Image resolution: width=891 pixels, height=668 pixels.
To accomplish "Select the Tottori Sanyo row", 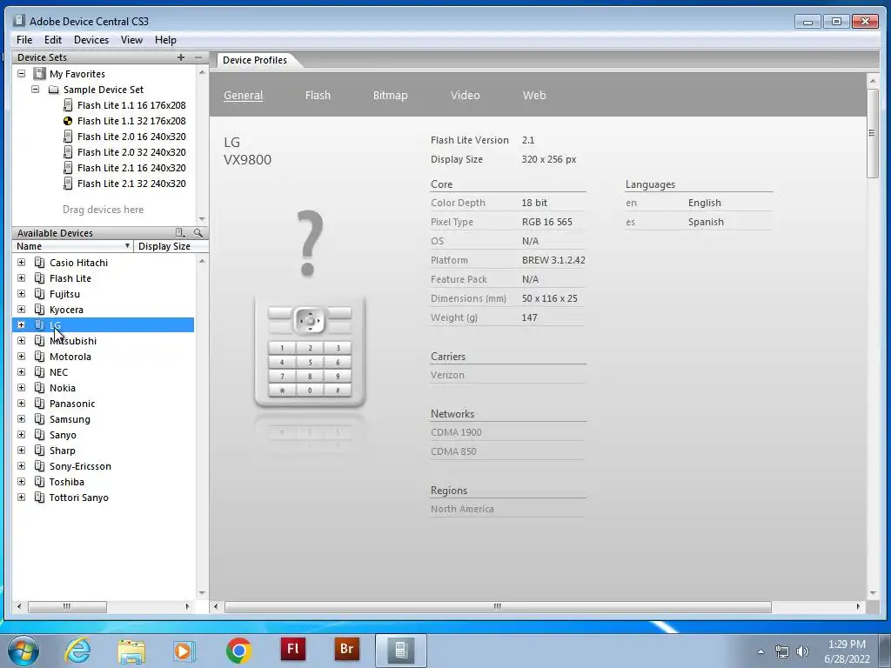I will (104, 498).
